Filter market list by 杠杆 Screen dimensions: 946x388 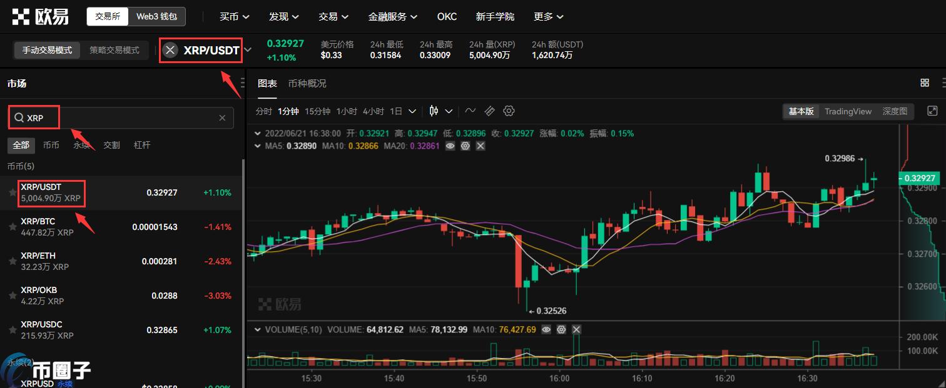[x=142, y=145]
